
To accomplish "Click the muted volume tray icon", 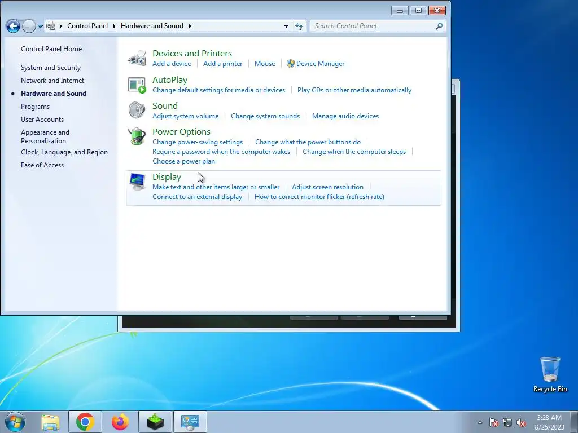I will (x=521, y=422).
